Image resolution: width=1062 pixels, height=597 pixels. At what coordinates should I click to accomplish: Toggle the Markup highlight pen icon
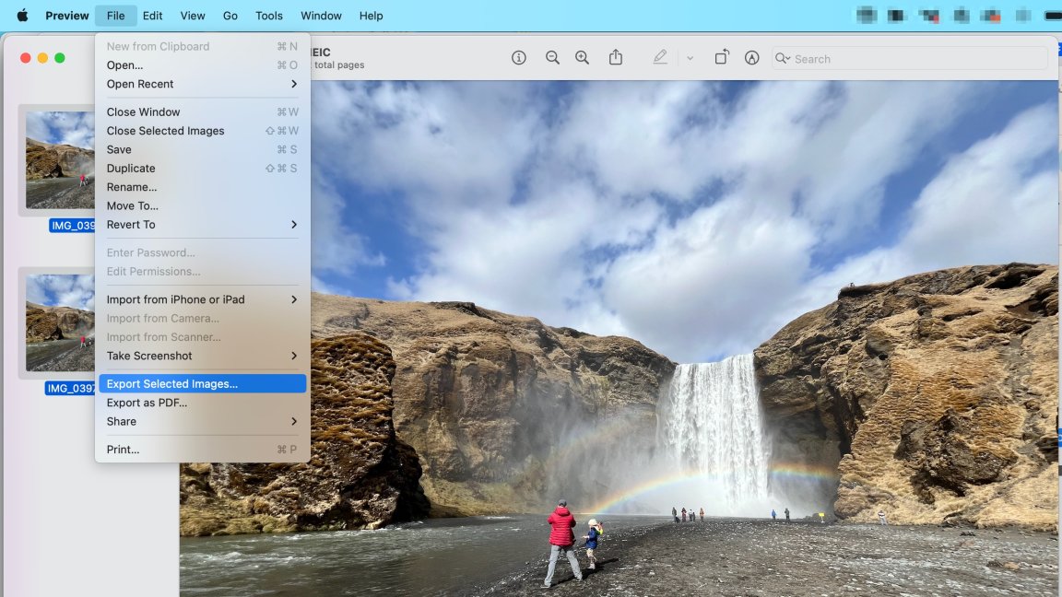coord(660,58)
